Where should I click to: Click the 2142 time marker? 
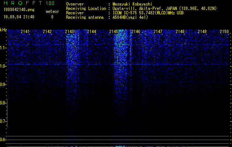(x=47, y=31)
